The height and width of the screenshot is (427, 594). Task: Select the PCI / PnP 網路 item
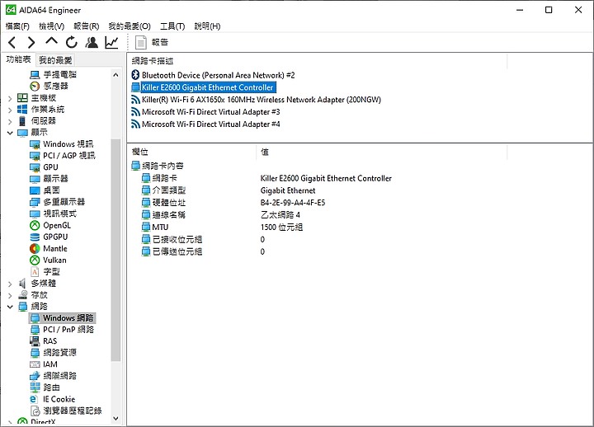62,330
